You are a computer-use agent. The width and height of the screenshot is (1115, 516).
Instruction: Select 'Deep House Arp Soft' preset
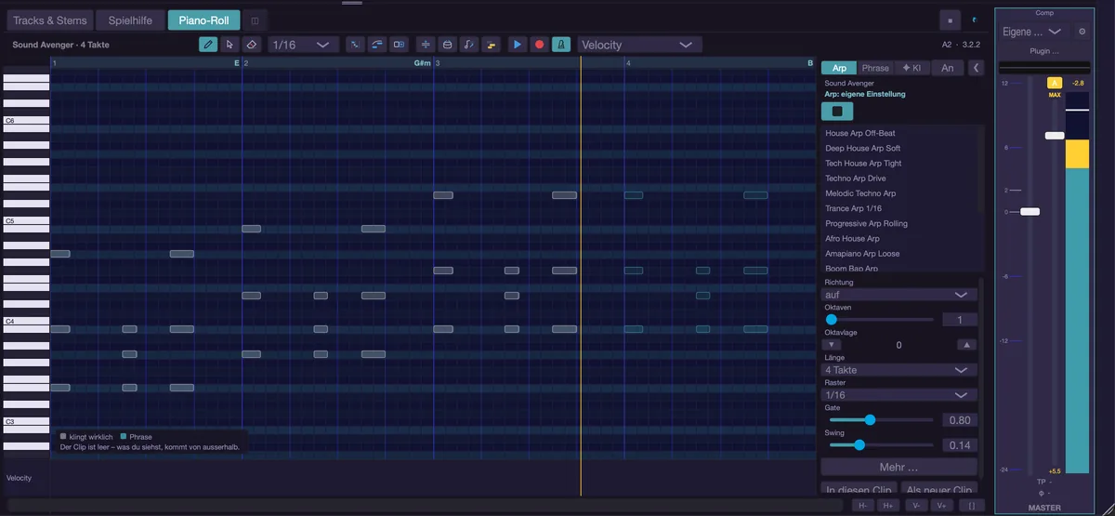pos(900,148)
